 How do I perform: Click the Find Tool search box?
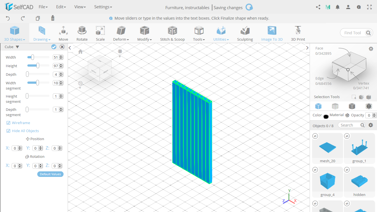click(353, 33)
